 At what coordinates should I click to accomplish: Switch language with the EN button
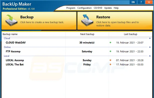tap(133, 2)
